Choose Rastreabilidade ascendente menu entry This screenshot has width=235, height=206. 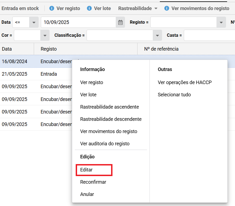click(109, 107)
